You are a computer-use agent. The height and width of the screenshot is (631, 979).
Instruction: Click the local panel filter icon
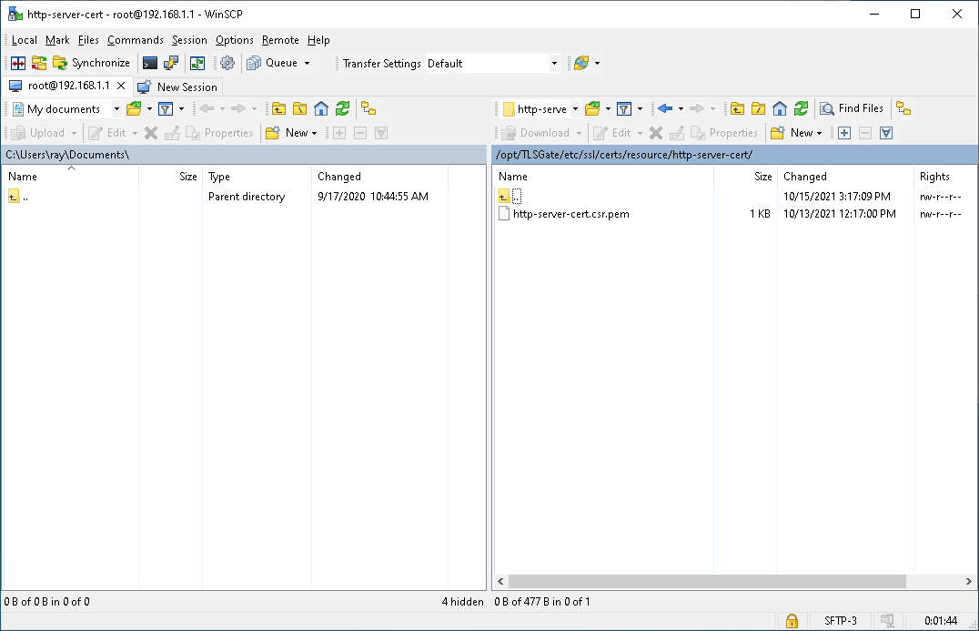(166, 108)
